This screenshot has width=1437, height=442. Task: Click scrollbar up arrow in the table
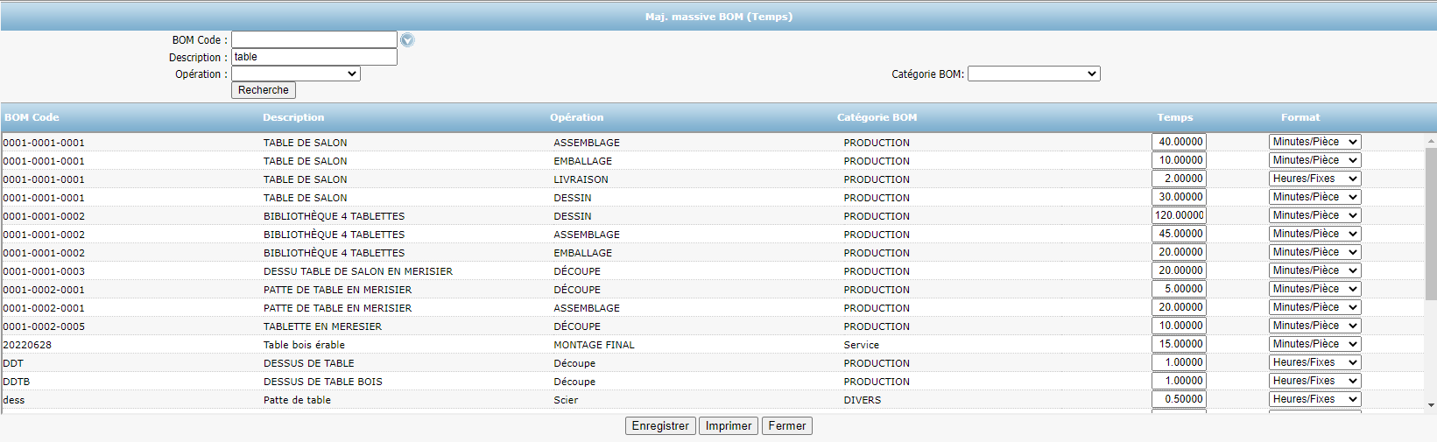[1431, 141]
